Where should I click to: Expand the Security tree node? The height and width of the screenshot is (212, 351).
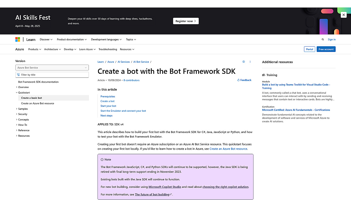point(17,114)
